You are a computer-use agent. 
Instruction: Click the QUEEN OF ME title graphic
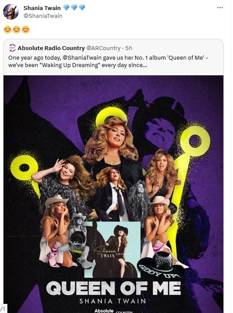113,288
